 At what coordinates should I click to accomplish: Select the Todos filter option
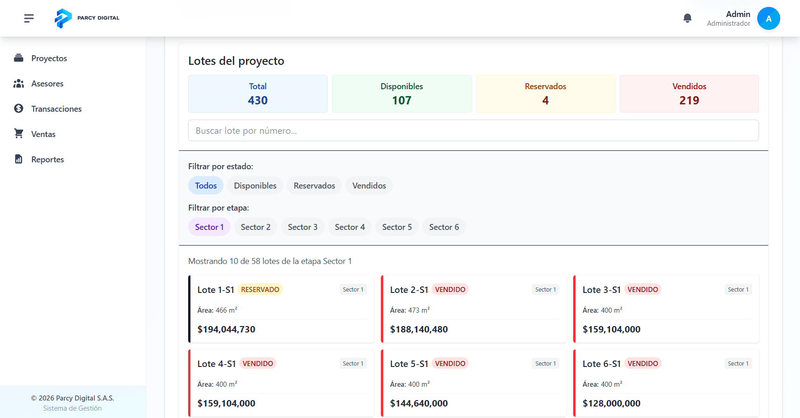click(x=205, y=185)
